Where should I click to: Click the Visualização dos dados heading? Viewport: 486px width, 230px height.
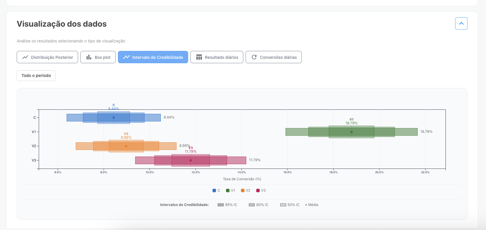tap(62, 24)
